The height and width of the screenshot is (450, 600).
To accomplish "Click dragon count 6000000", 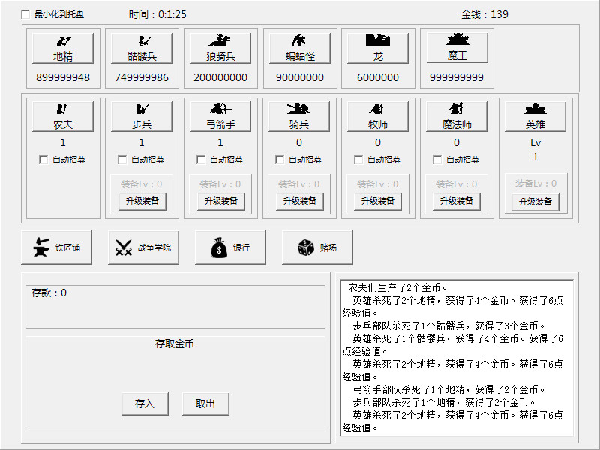I will [378, 77].
